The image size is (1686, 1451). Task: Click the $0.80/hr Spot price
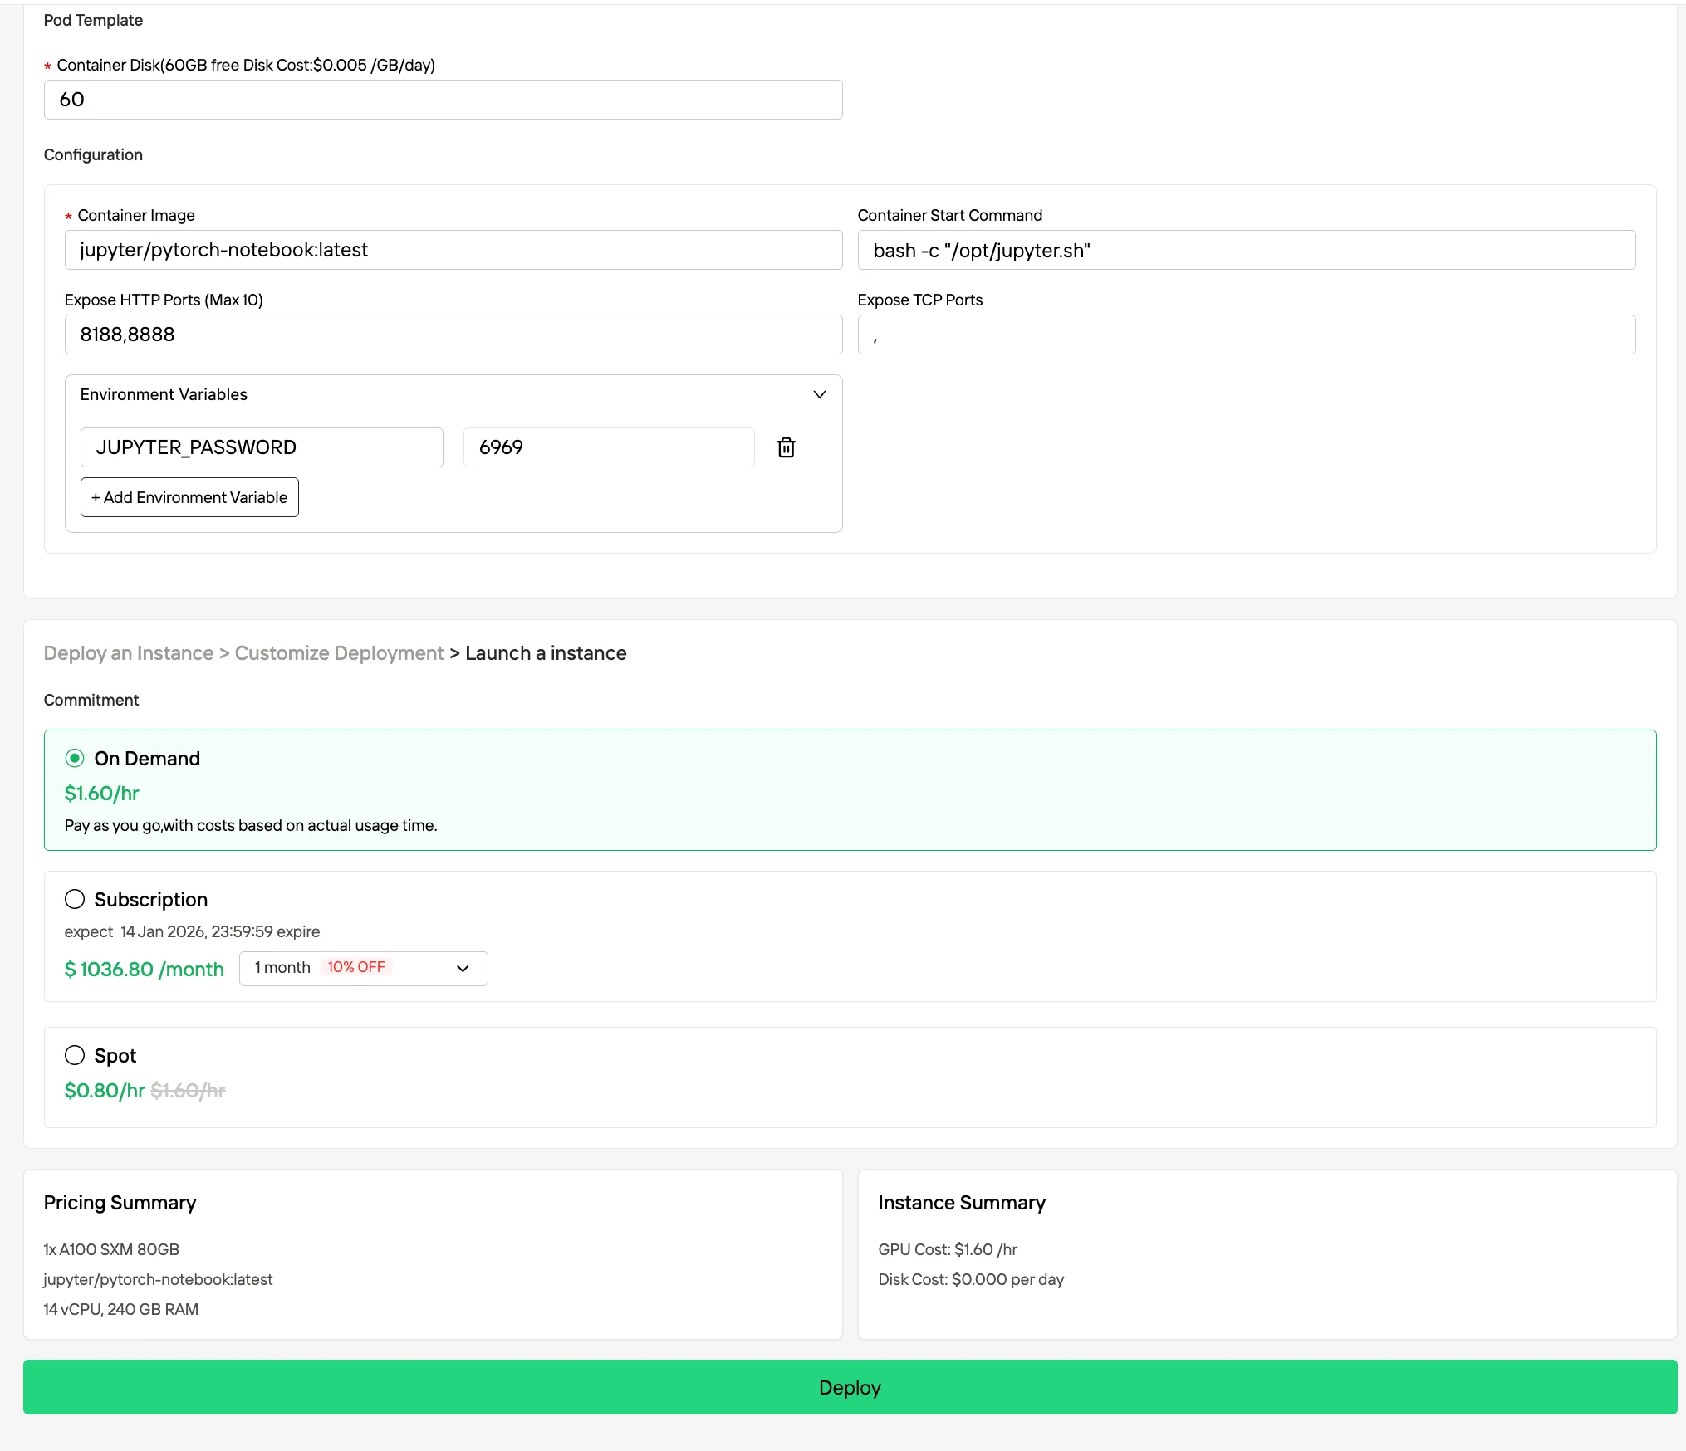pyautogui.click(x=105, y=1090)
